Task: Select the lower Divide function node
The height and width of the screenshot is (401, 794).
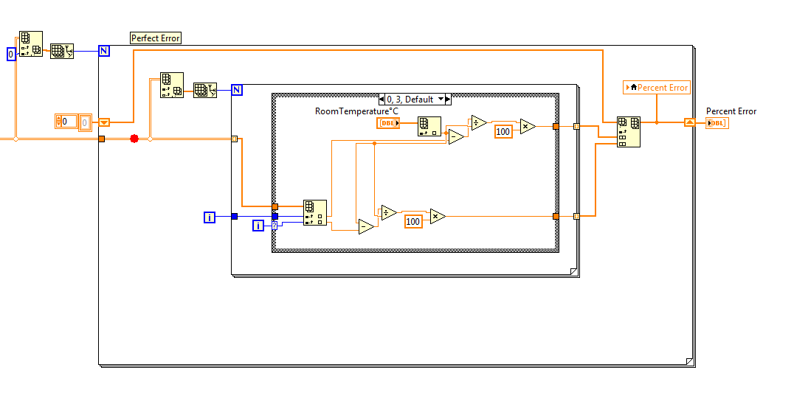Action: (389, 213)
